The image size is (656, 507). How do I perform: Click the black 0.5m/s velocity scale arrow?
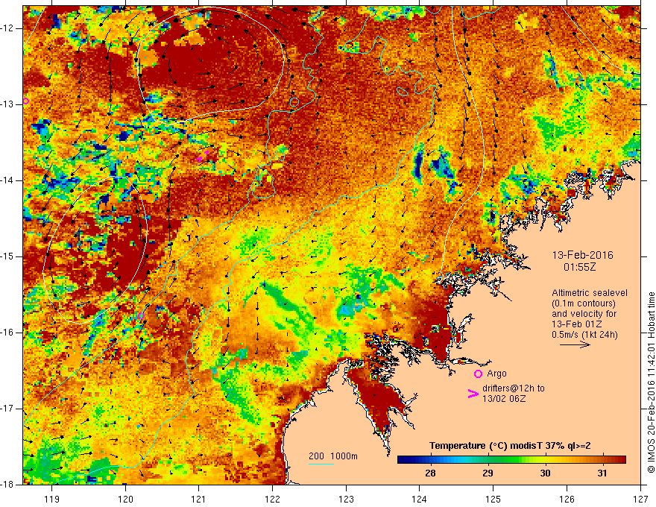(575, 344)
